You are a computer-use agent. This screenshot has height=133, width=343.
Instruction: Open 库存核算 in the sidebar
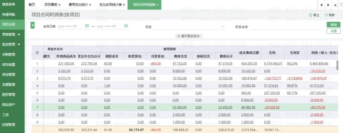point(9,64)
